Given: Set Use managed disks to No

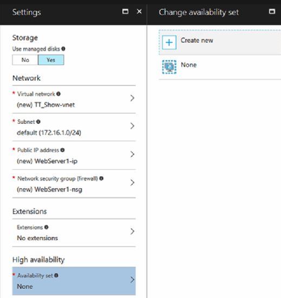Looking at the screenshot, I should (25, 60).
